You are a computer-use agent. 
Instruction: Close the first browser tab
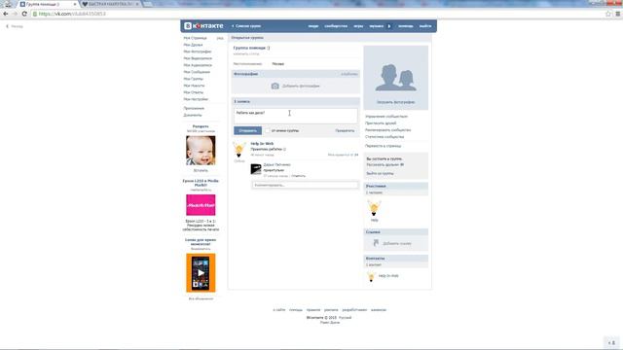(x=75, y=4)
